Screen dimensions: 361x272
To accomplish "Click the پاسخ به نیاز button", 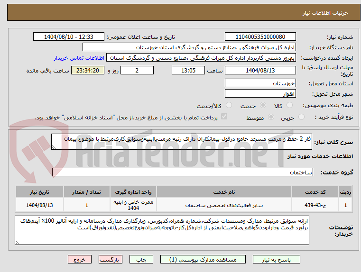I will coord(276,259).
